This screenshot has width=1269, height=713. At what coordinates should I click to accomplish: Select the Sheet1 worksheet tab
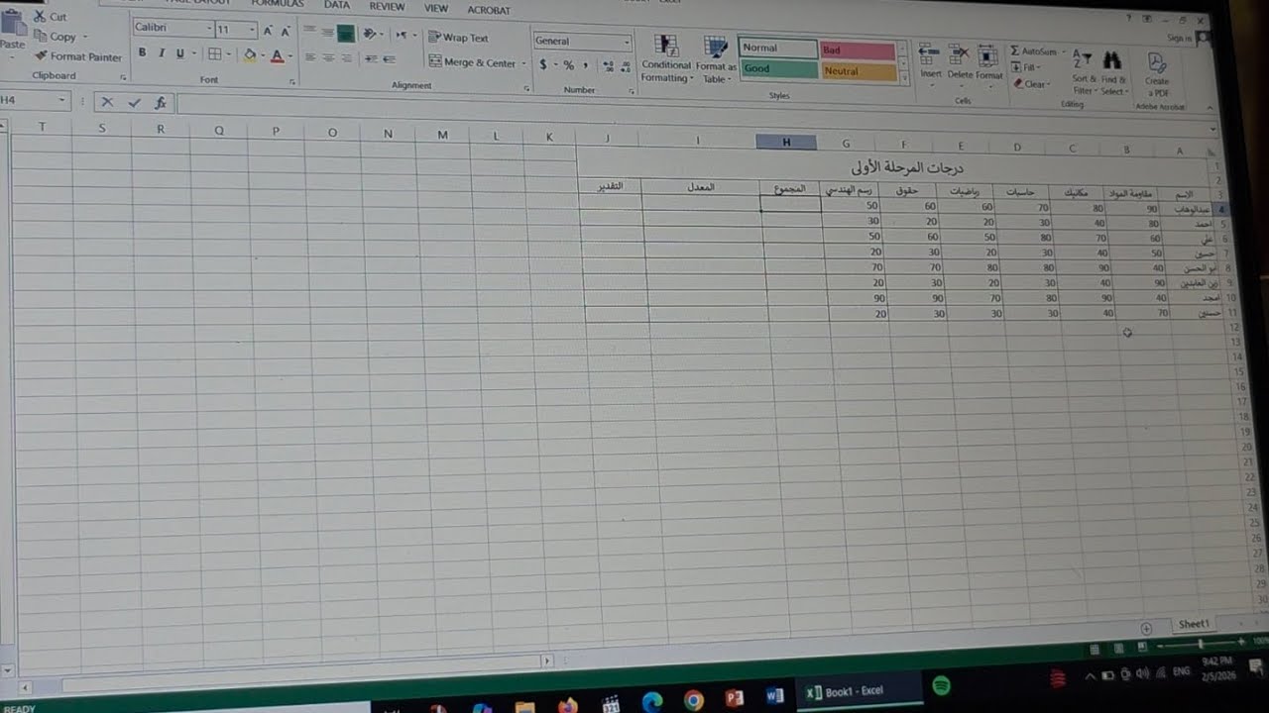[1194, 624]
